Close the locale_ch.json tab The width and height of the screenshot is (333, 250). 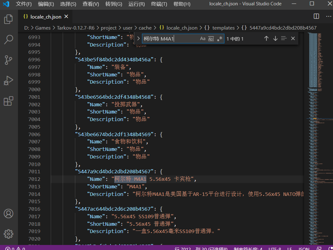(x=66, y=17)
